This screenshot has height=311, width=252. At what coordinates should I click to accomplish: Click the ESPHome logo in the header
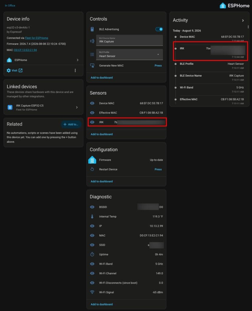pos(234,5)
